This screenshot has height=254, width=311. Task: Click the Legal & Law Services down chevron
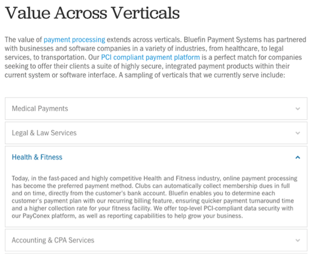(x=297, y=133)
